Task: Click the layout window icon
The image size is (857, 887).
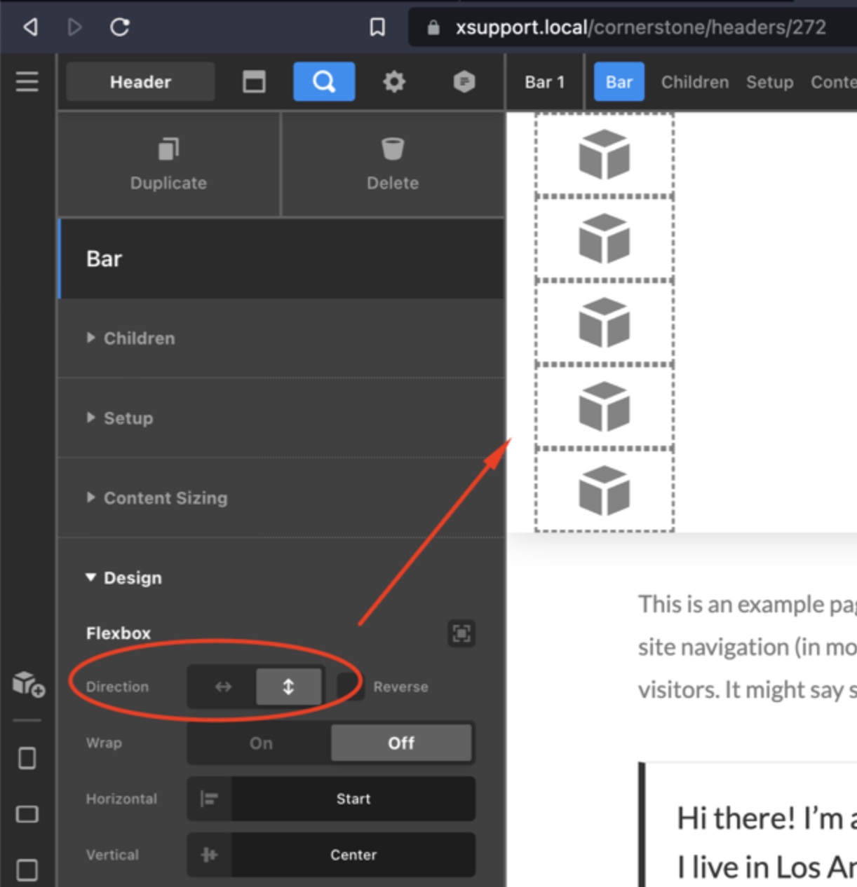Action: click(254, 82)
